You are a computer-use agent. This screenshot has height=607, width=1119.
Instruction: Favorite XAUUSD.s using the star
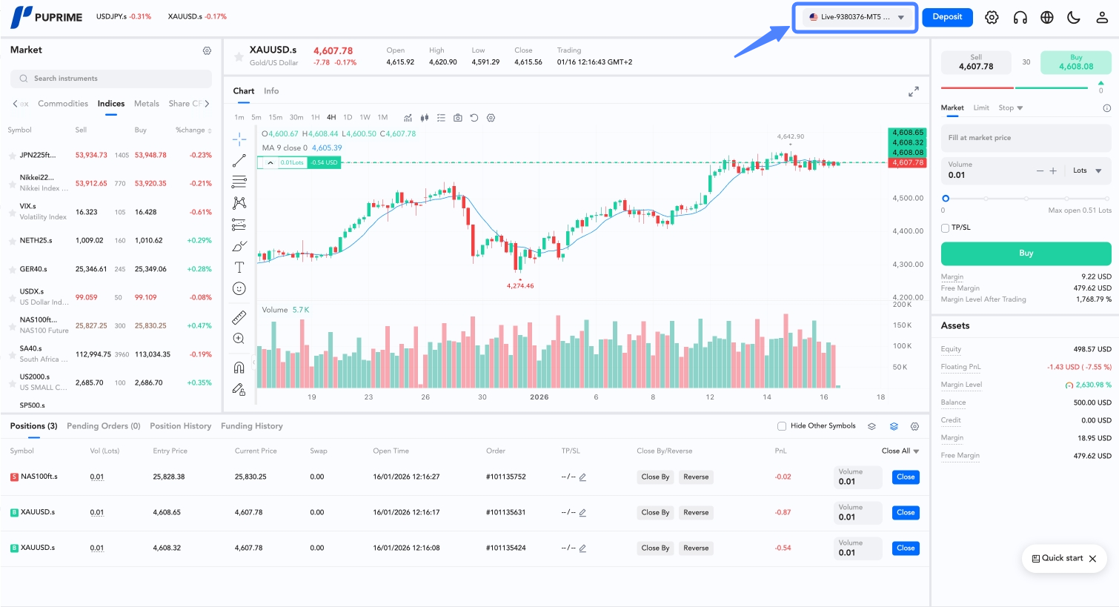pos(239,56)
